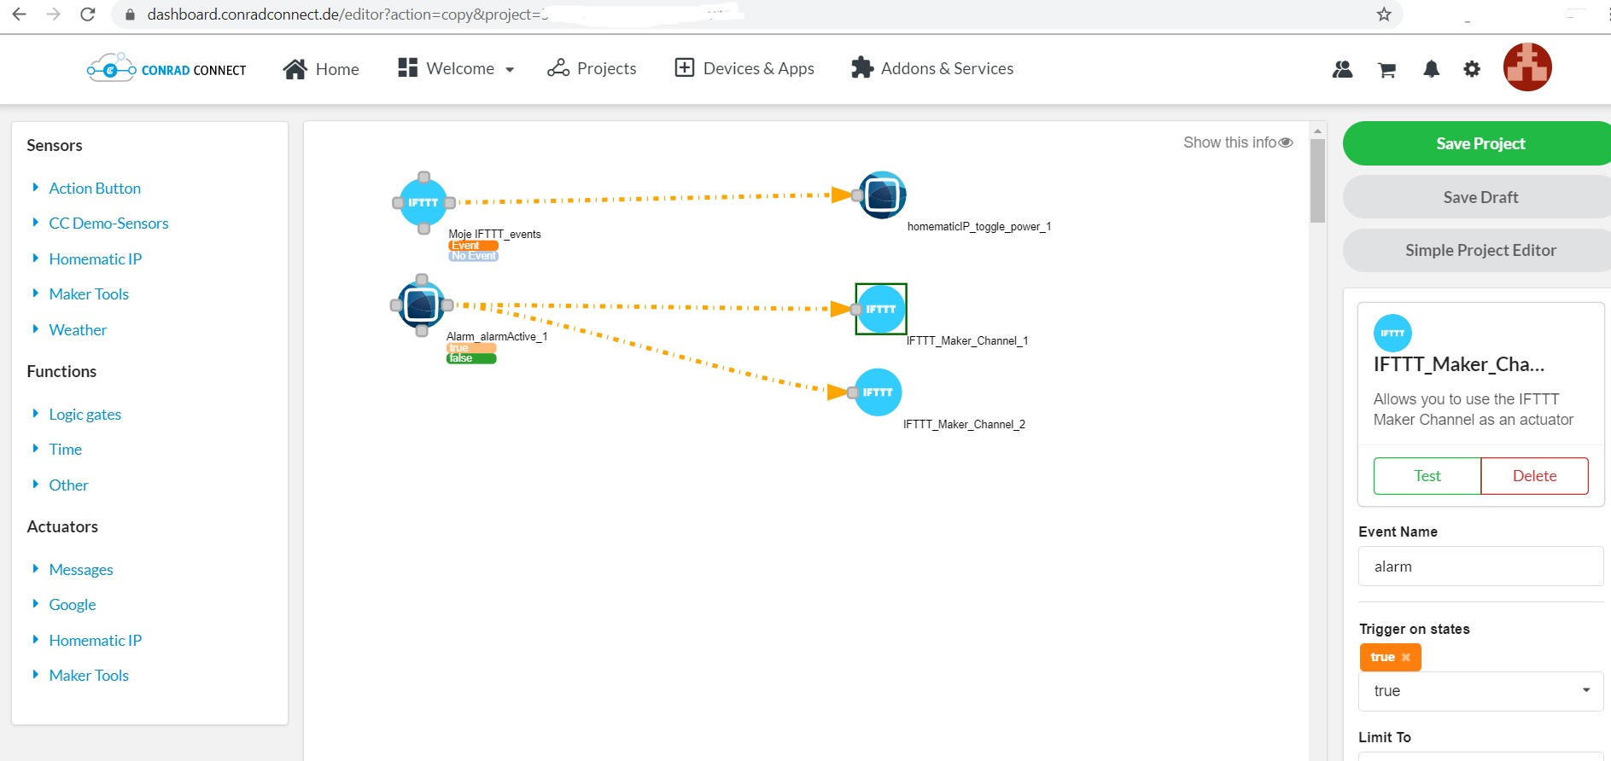Click the Save Draft button
The height and width of the screenshot is (761, 1611).
click(1479, 197)
